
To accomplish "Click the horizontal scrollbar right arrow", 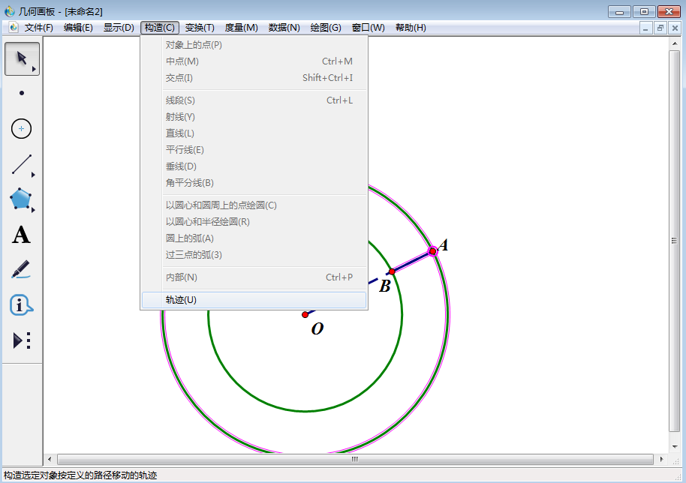I will coord(661,460).
